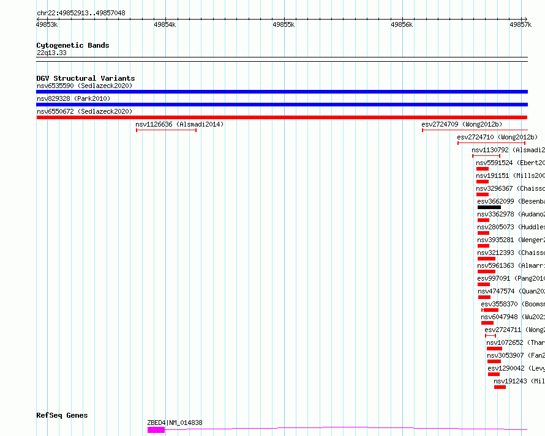The height and width of the screenshot is (436, 545).
Task: Open the nsv3362978 variant label
Action: point(511,214)
